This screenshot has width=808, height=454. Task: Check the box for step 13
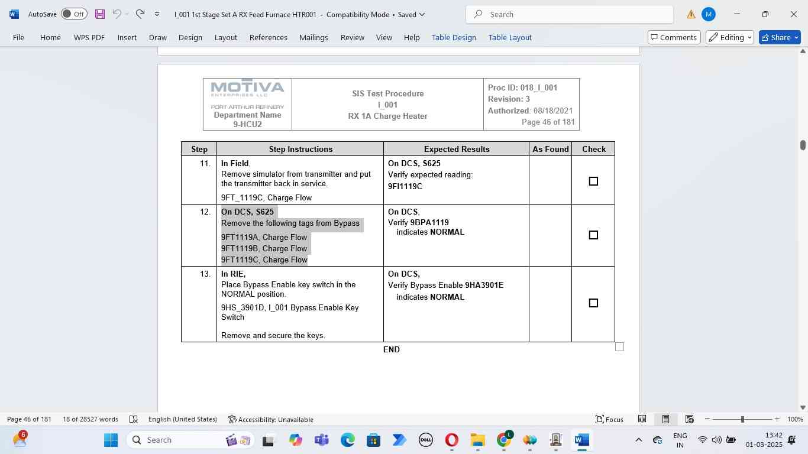tap(593, 303)
